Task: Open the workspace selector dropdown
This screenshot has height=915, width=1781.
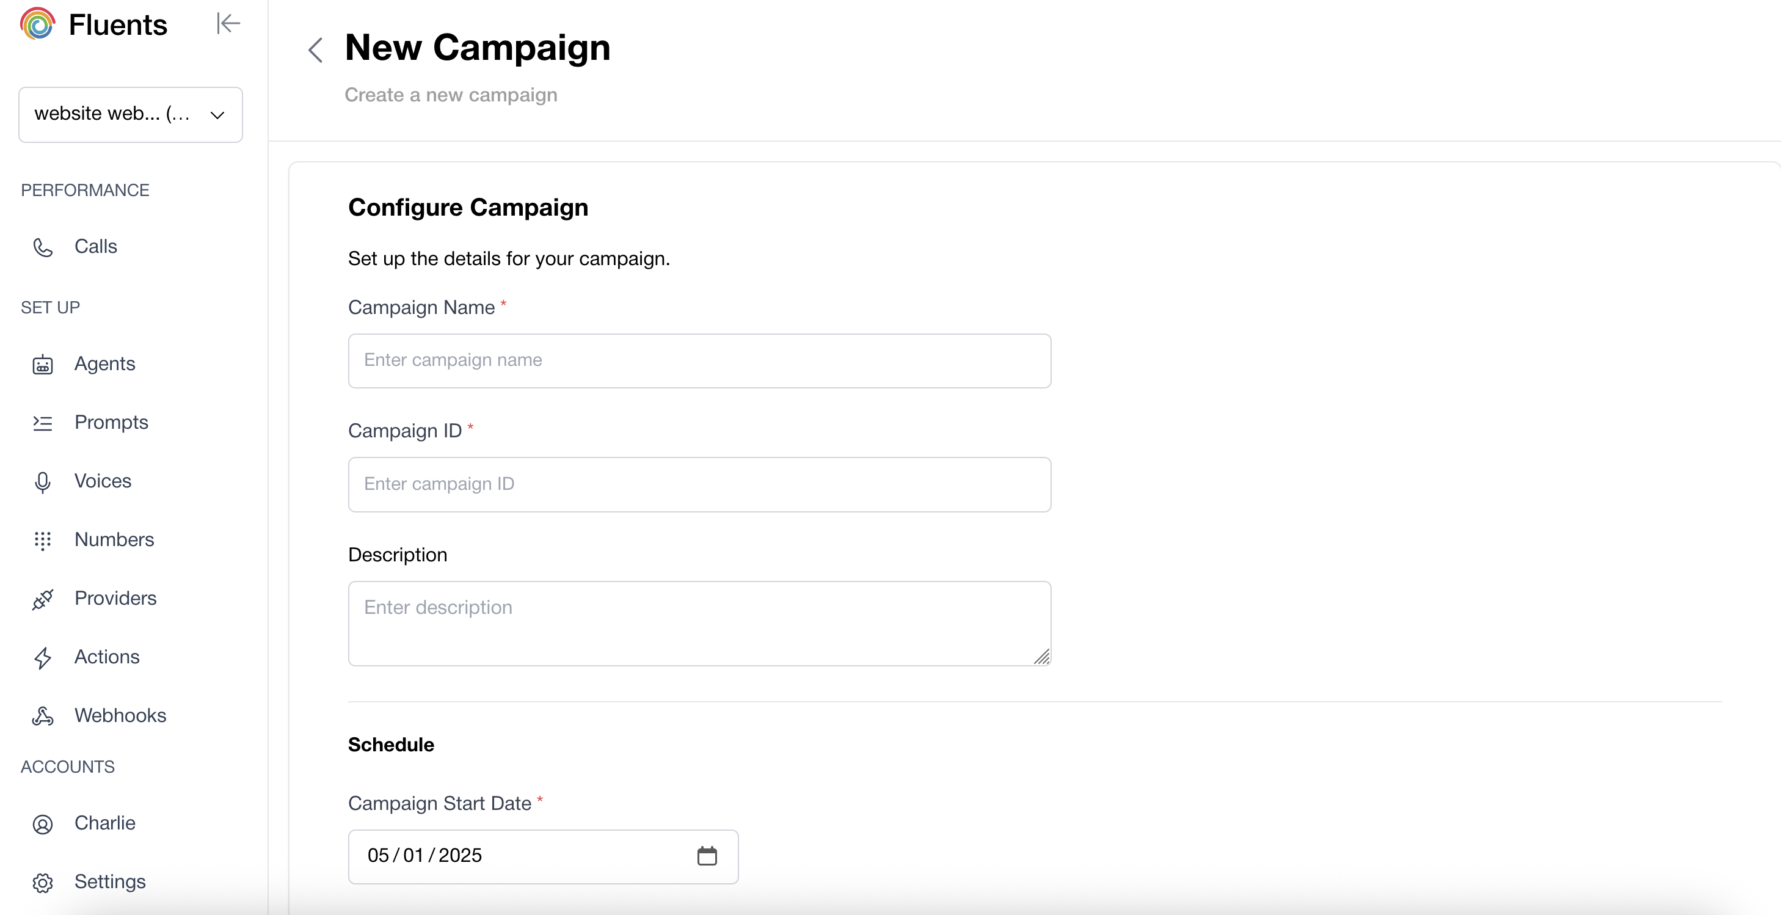Action: point(131,115)
